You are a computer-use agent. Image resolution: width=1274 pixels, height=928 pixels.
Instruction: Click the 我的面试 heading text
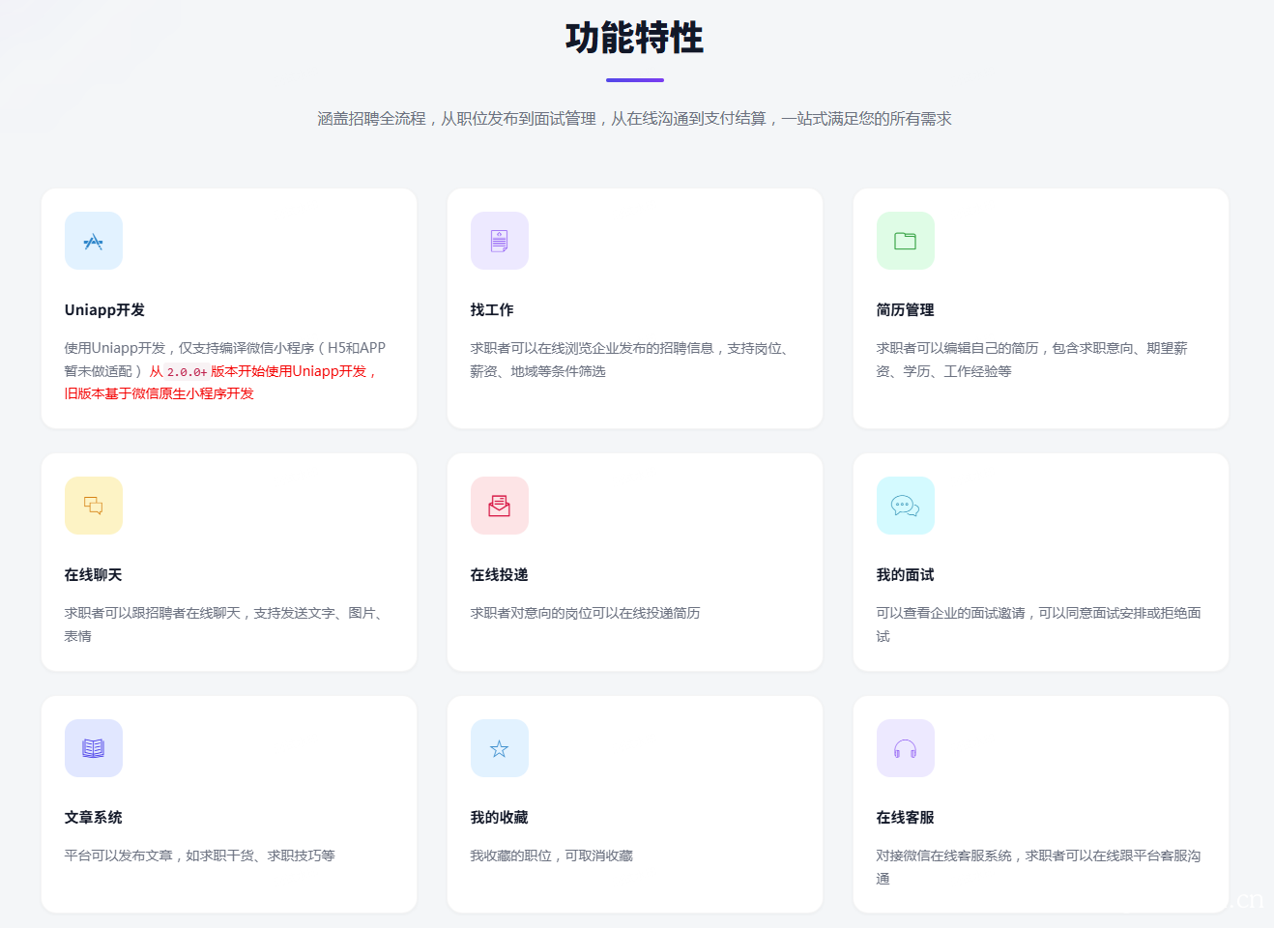[906, 575]
